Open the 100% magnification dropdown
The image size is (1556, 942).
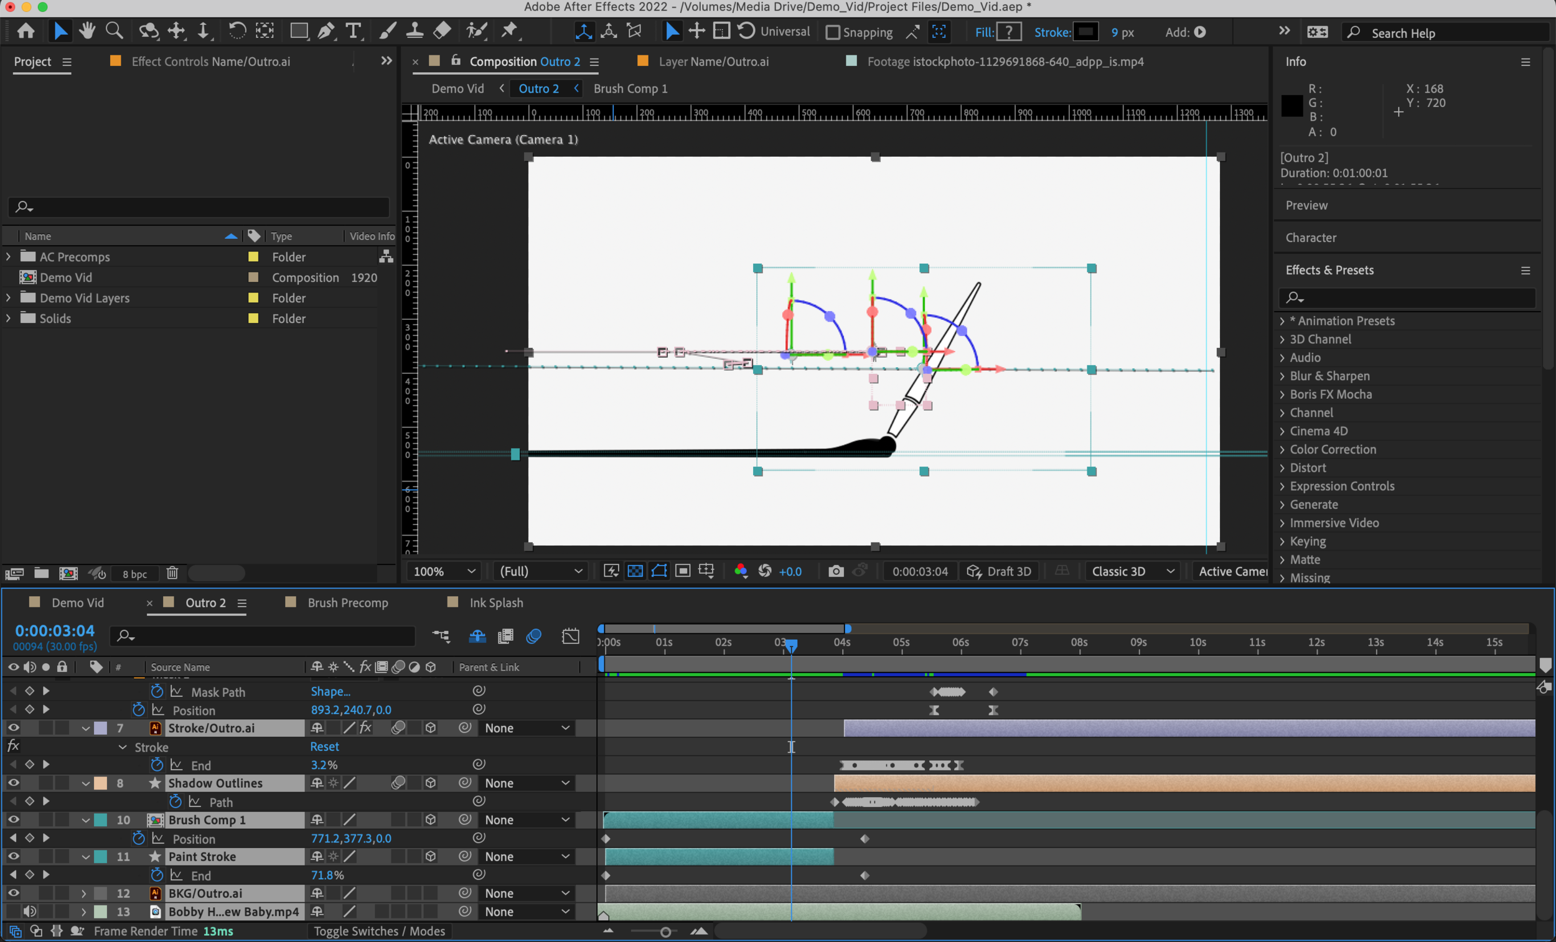[443, 571]
